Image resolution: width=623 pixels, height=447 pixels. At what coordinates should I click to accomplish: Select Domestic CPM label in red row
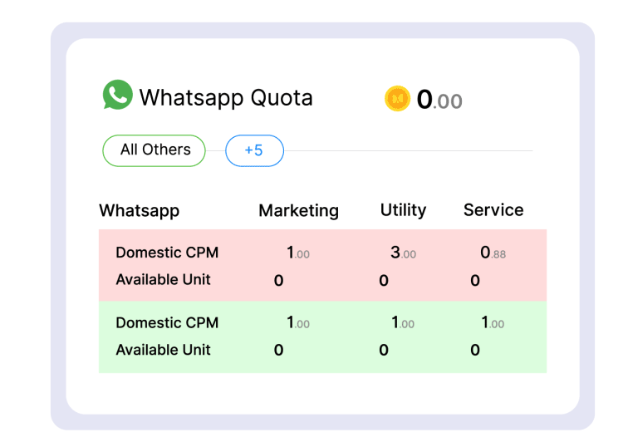167,253
